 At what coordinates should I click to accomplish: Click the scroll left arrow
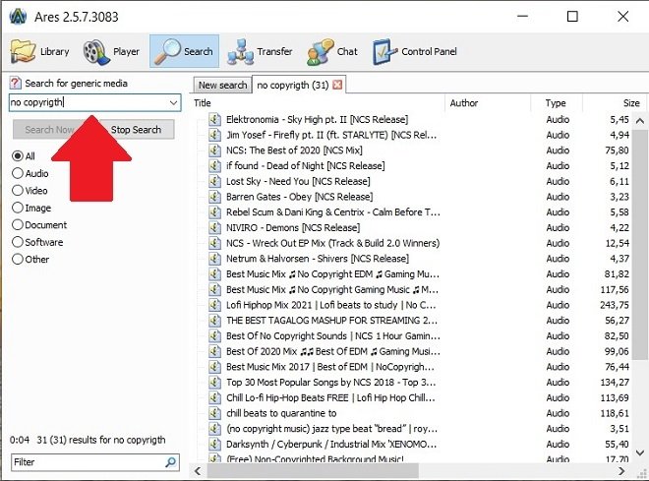click(x=198, y=470)
